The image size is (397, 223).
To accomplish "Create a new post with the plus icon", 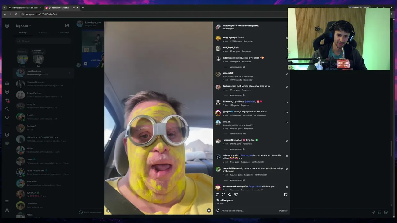I will coord(7,126).
